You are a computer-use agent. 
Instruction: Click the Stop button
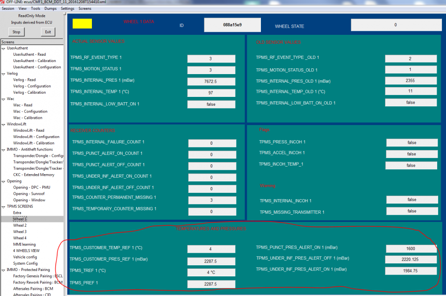[17, 32]
